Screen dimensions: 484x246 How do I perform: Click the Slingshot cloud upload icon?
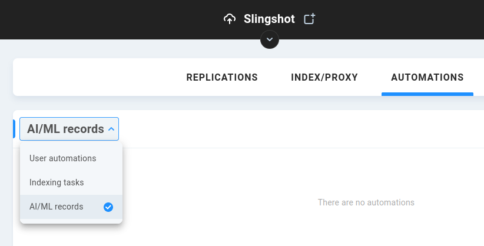pos(230,19)
